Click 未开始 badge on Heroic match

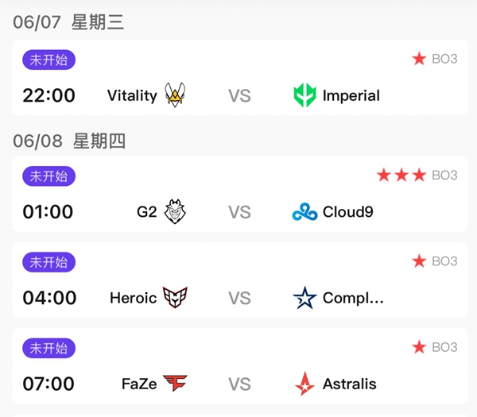(48, 262)
